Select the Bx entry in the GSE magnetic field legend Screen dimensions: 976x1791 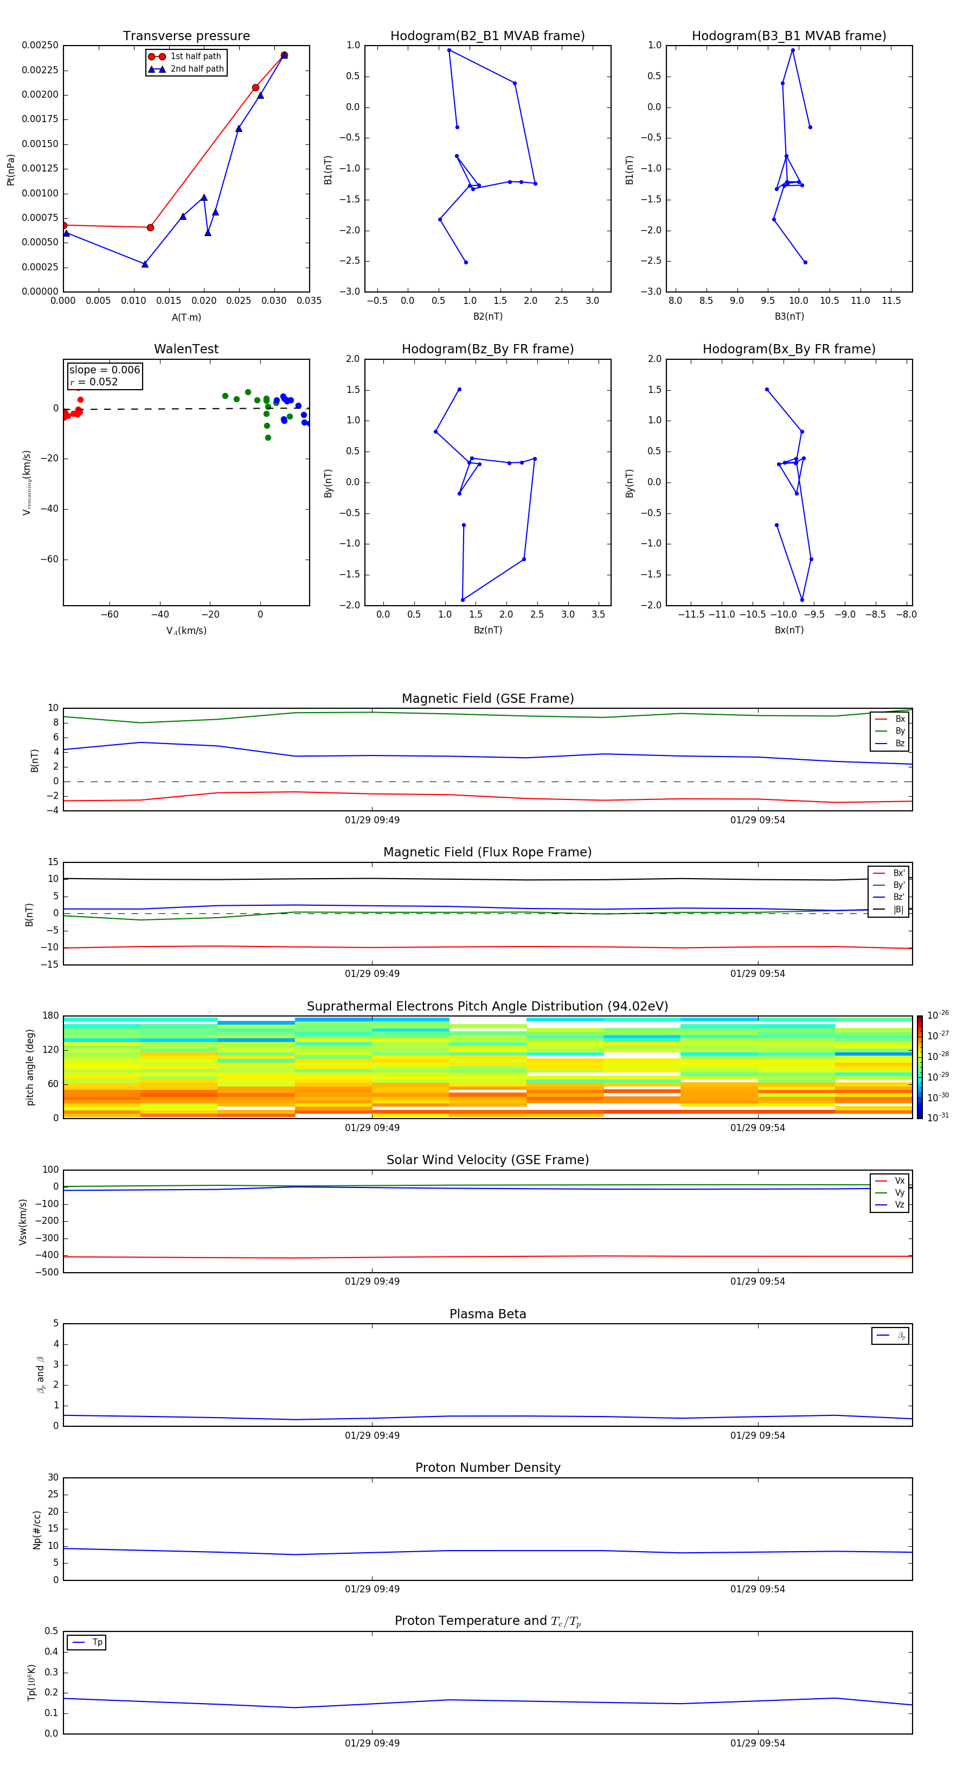890,719
